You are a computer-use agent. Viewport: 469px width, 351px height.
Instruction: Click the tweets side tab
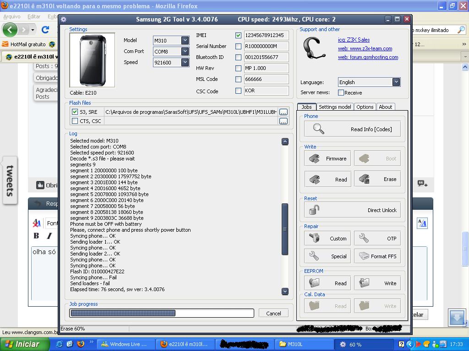[10, 181]
